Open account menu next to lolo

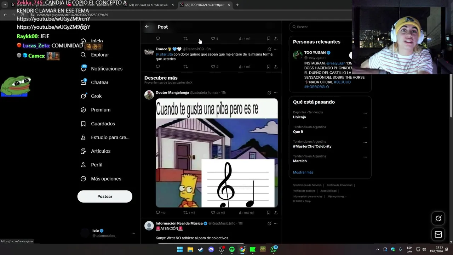133,233
